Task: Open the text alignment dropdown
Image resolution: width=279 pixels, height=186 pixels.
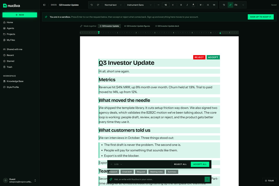Action: tap(201, 5)
